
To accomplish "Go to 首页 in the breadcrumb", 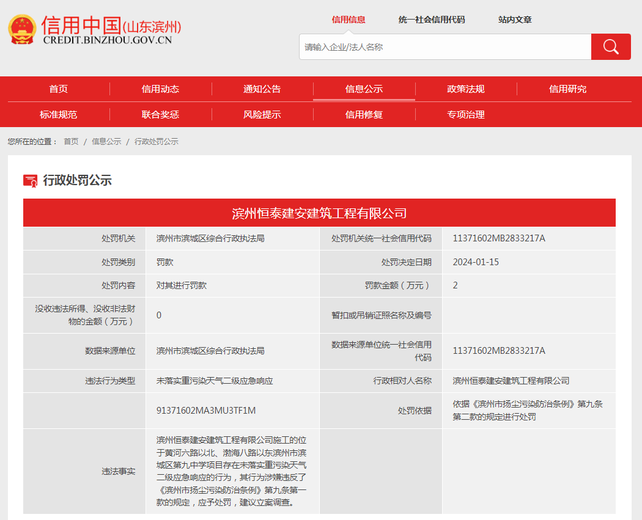I will coord(72,142).
